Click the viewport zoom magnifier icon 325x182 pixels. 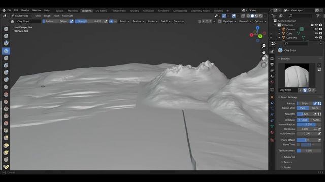264,46
